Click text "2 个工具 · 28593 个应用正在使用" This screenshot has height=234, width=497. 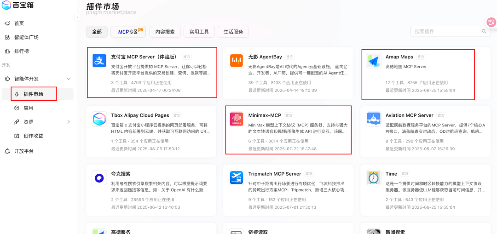click(143, 200)
